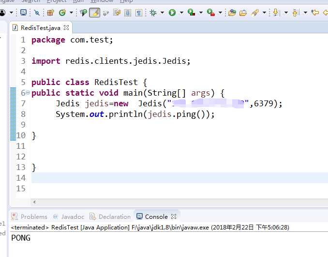Expand the New Java Class dropdown arrow
328x257 pixels.
tap(71, 13)
